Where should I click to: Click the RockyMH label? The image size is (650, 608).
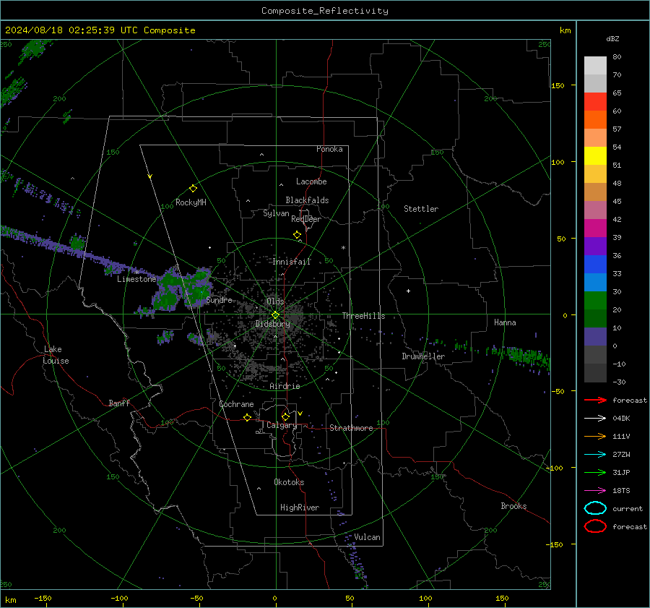click(191, 202)
